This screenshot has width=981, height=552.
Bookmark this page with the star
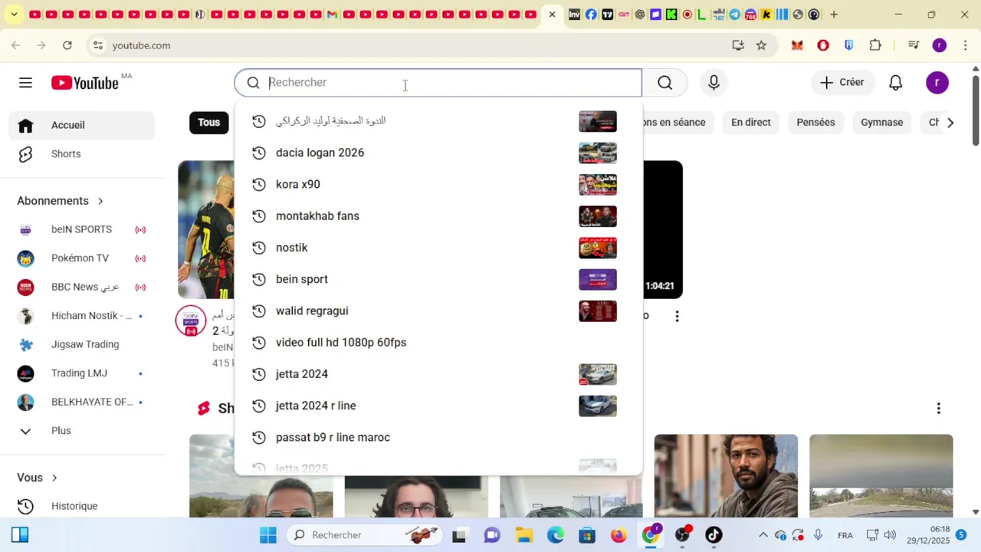(x=761, y=45)
